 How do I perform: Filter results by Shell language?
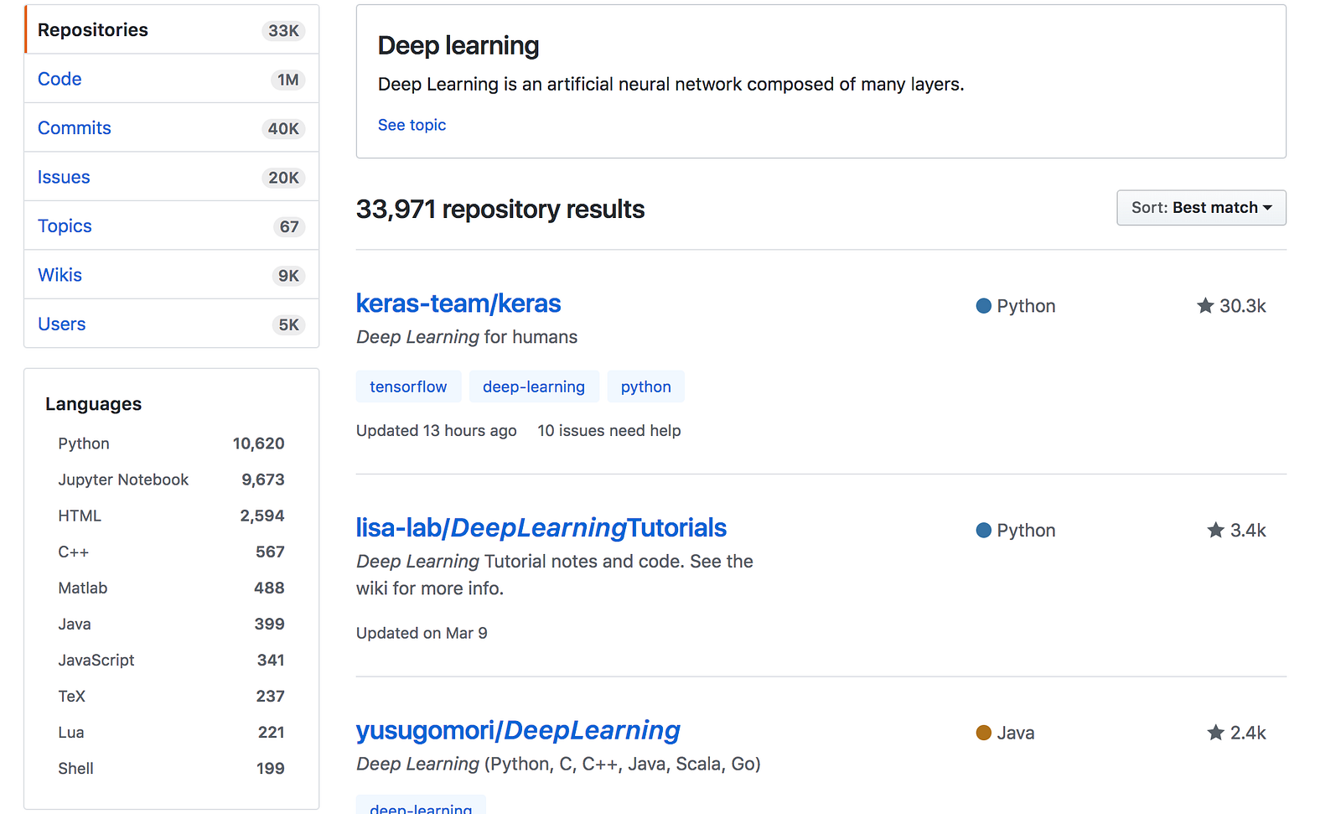coord(171,768)
